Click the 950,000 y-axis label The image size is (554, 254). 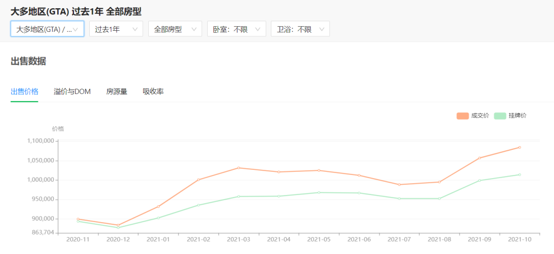click(x=42, y=199)
